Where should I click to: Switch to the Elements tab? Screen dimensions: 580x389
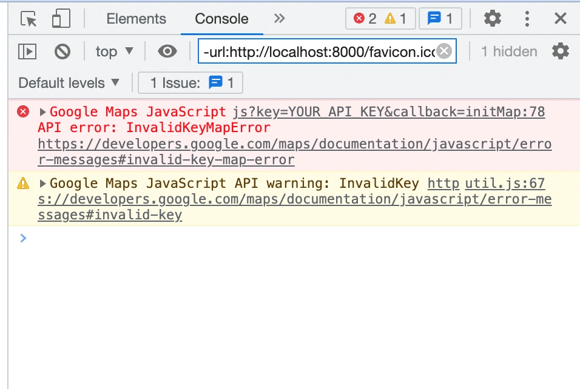click(x=136, y=18)
